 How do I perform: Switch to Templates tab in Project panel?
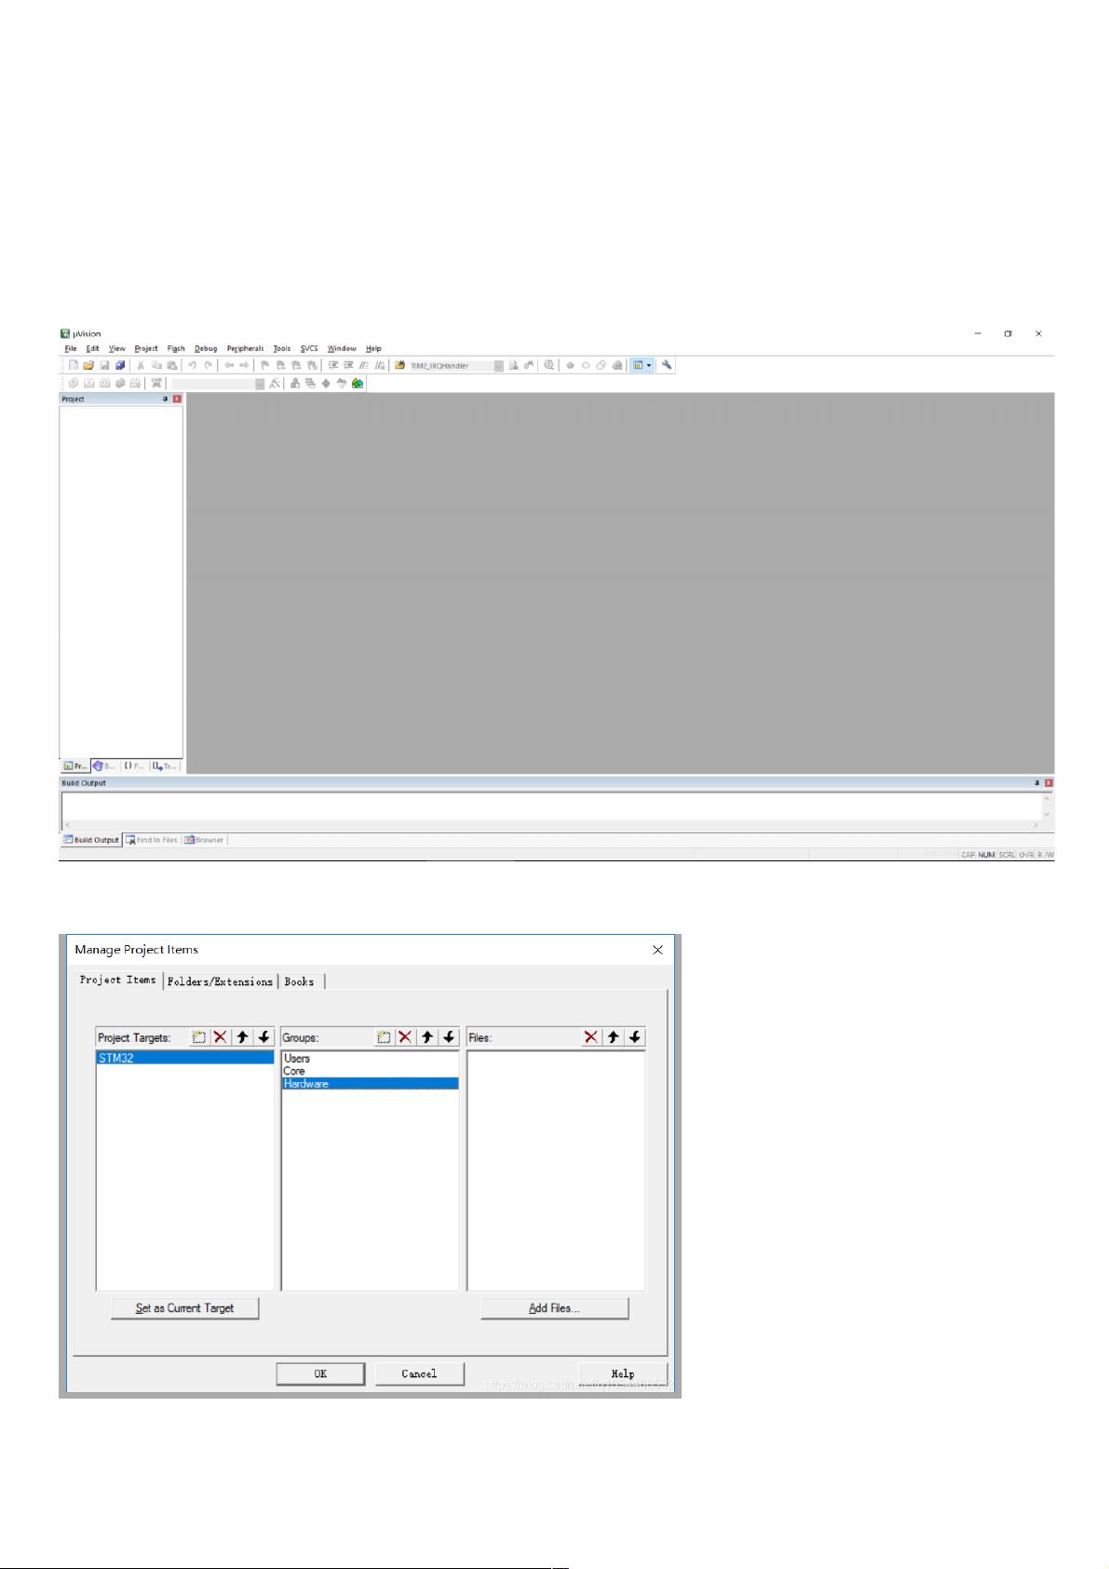[165, 765]
